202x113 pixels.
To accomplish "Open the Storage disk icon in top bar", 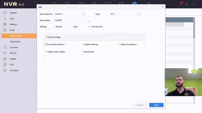I will coord(121,3).
